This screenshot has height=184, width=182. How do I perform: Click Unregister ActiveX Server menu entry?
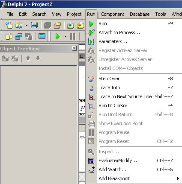coord(134,59)
